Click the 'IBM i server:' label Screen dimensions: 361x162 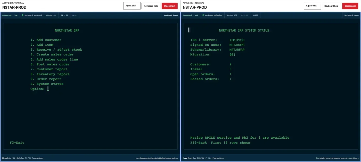pos(204,40)
